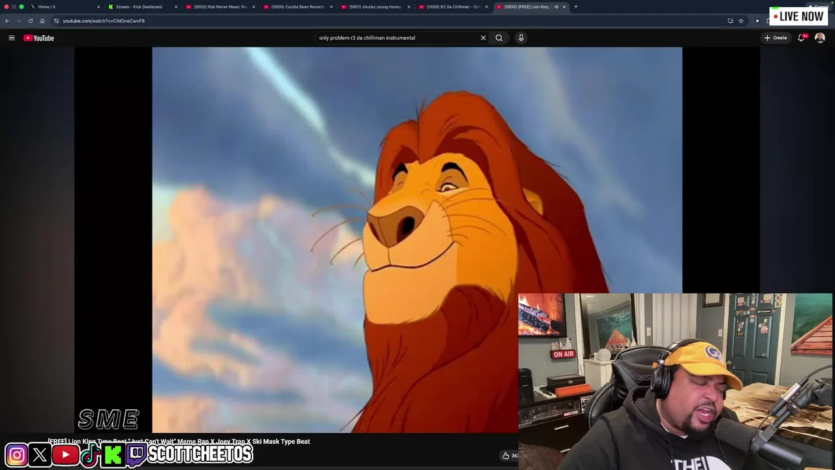Image resolution: width=835 pixels, height=470 pixels.
Task: Click the install/cast icon in address bar
Action: (x=730, y=21)
